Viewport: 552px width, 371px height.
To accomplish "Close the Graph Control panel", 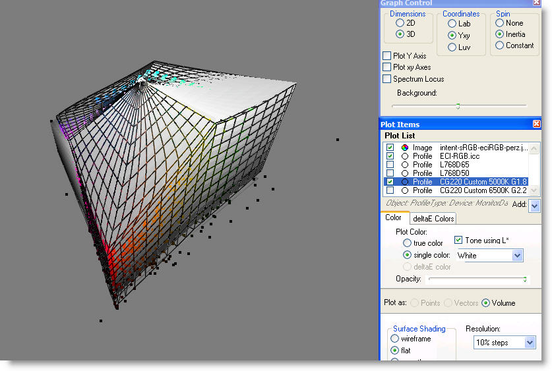I will click(537, 3).
